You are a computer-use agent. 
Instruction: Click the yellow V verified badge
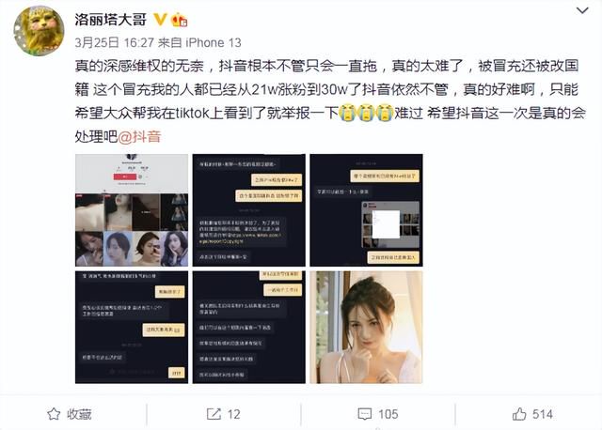pyautogui.click(x=160, y=19)
